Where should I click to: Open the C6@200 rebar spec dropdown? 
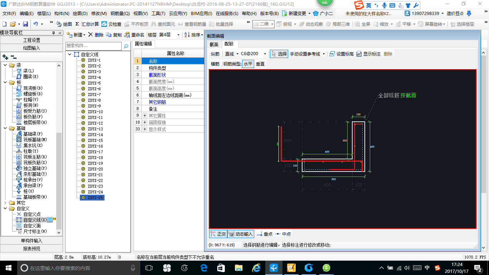tap(265, 54)
